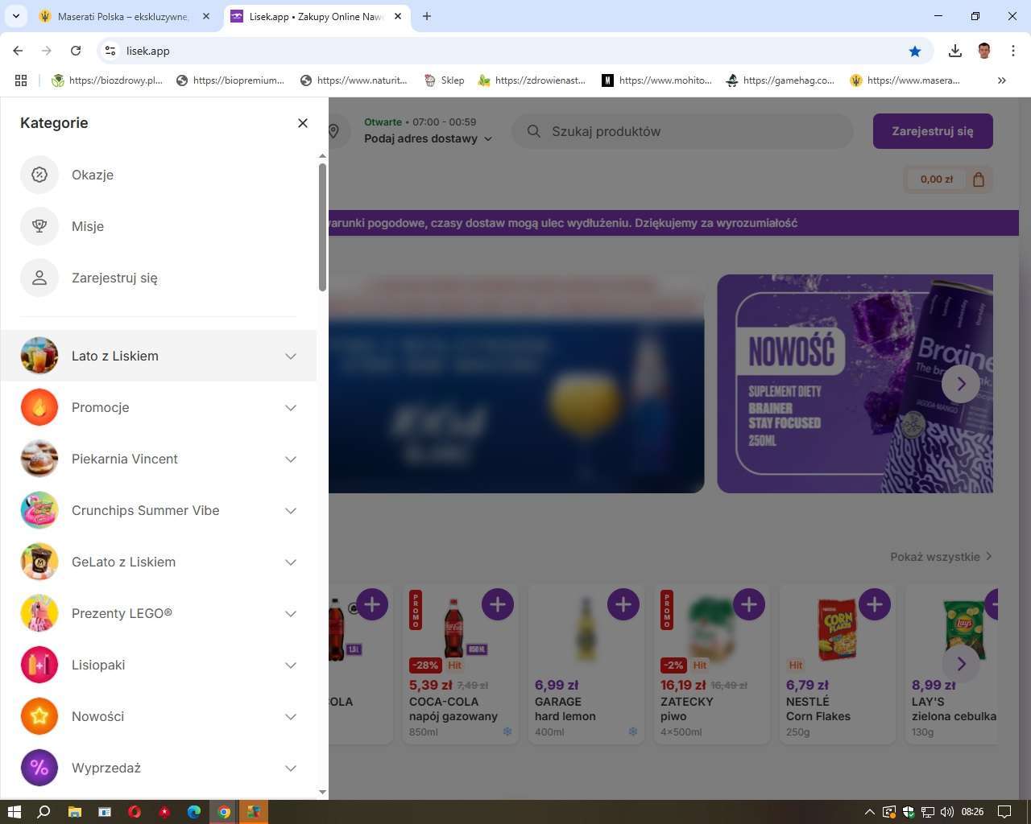Click the Wyprzedaż percent icon
Screen dimensions: 1031x824
[x=39, y=768]
